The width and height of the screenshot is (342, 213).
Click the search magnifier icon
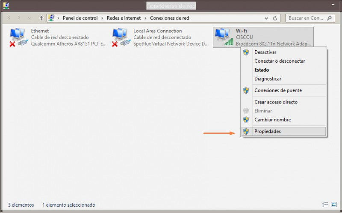coord(329,18)
